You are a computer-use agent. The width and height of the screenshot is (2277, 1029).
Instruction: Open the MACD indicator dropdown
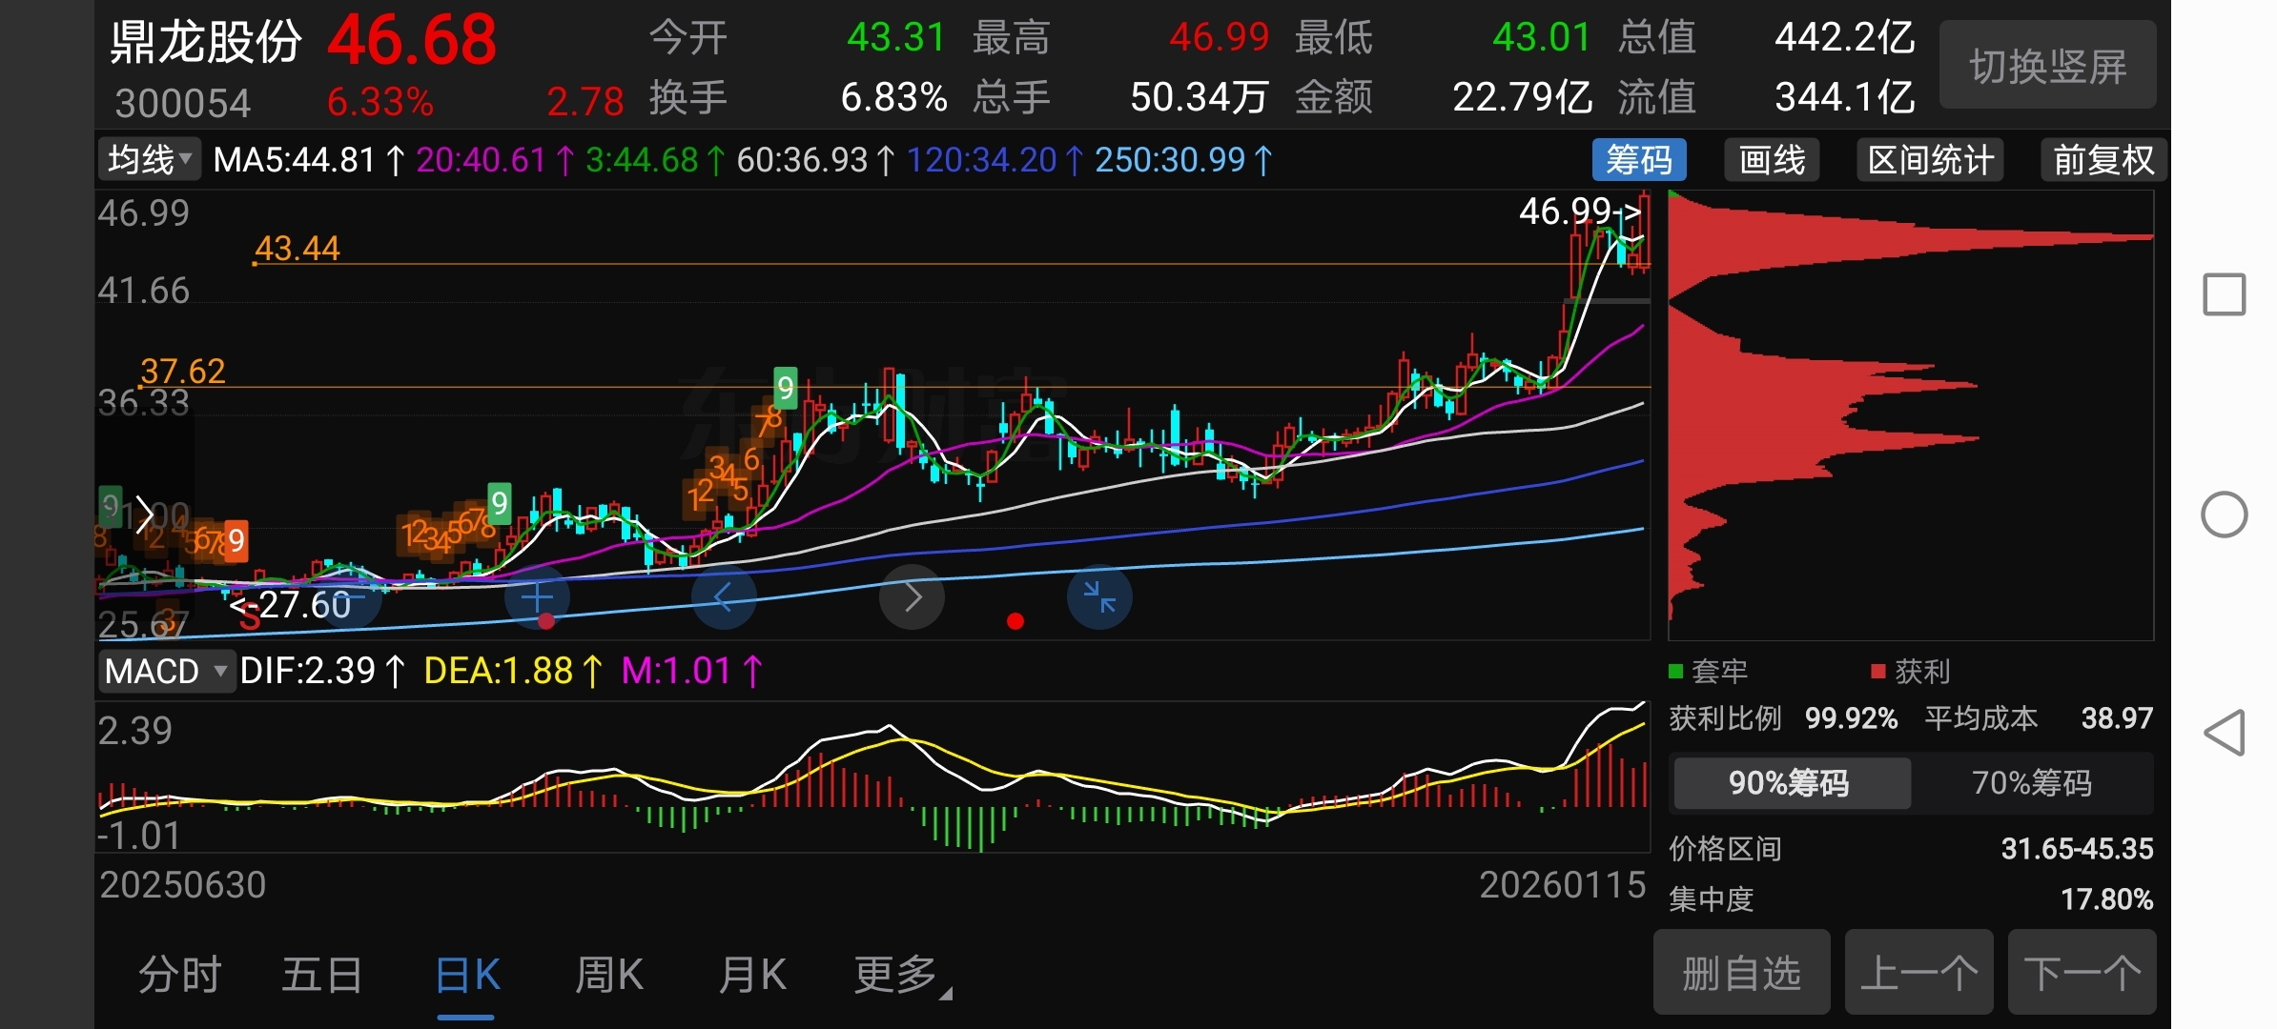tap(166, 672)
